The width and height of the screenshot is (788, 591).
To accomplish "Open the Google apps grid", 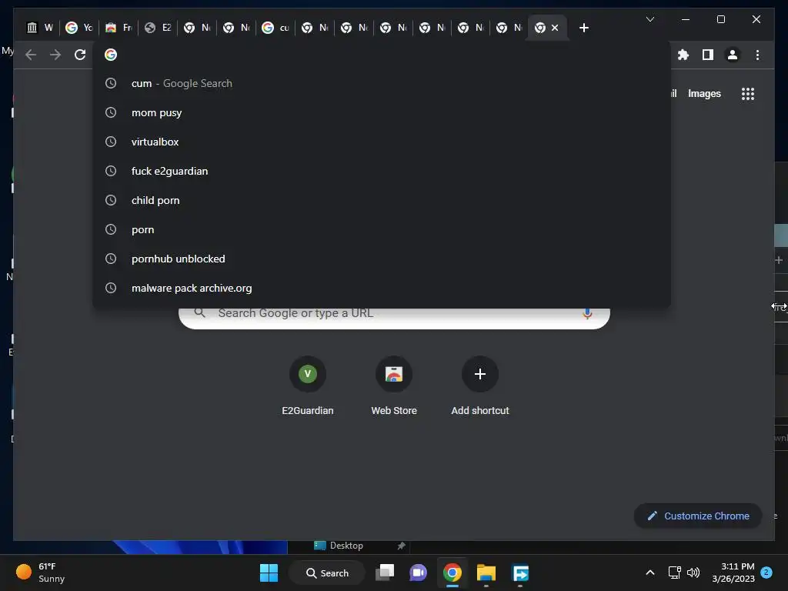I will 748,94.
